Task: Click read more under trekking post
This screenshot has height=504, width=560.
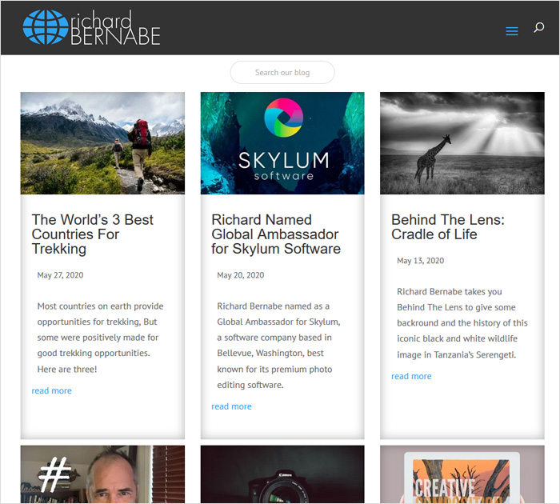Action: click(x=52, y=390)
